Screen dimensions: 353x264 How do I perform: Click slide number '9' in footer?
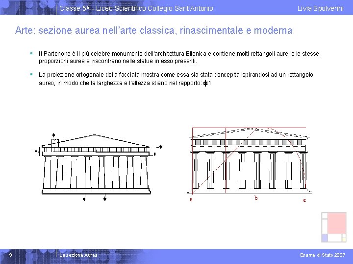(x=10, y=255)
